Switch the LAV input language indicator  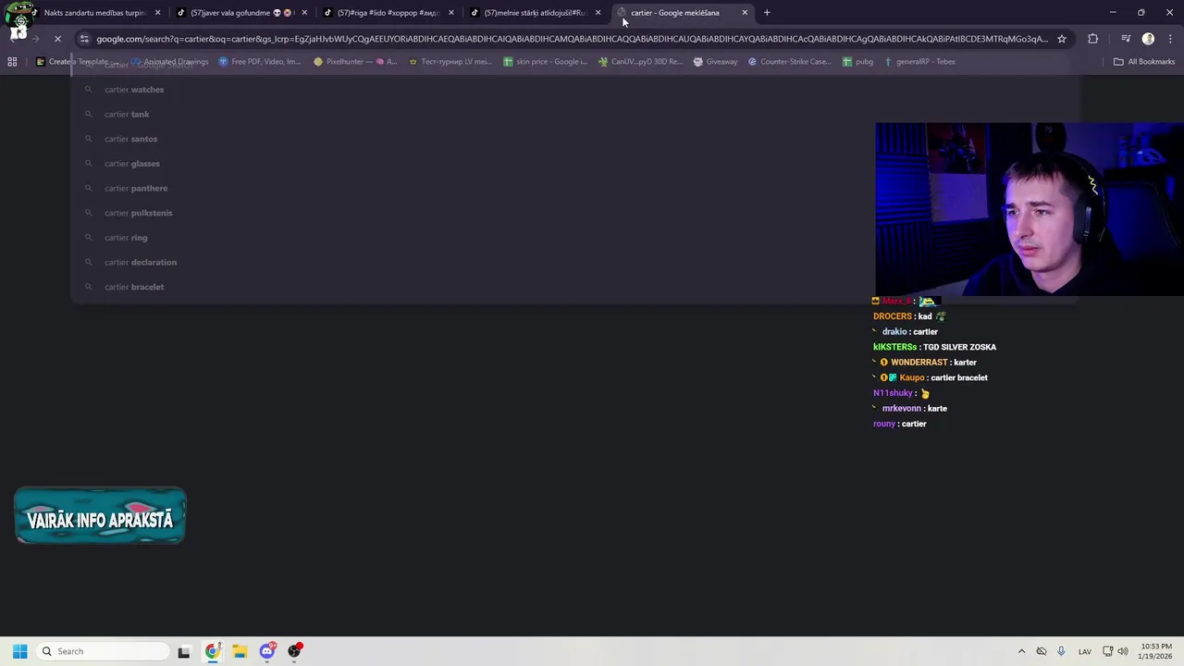point(1085,651)
